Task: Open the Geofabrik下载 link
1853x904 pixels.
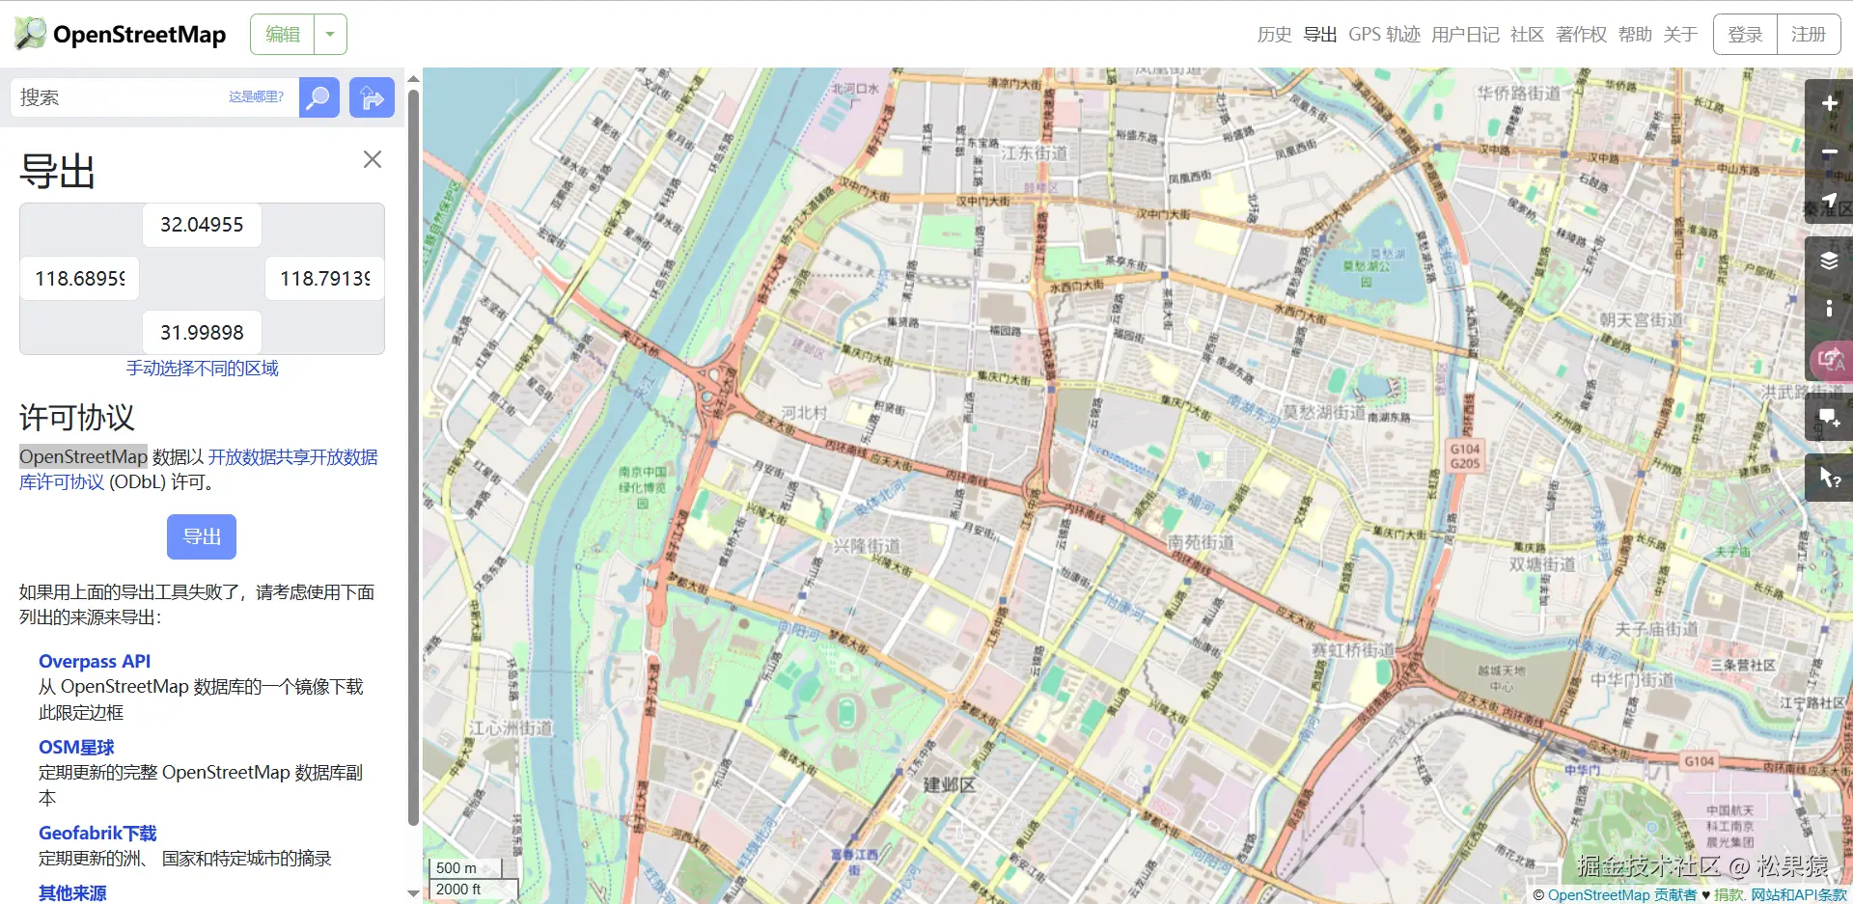Action: (97, 834)
